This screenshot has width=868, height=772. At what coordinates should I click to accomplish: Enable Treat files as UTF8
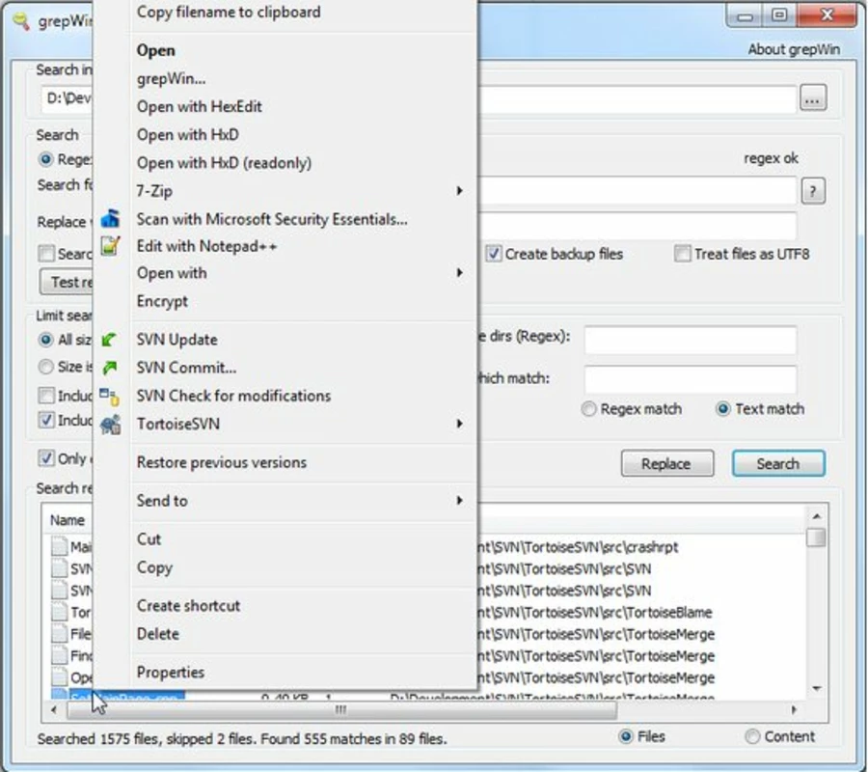pos(682,254)
